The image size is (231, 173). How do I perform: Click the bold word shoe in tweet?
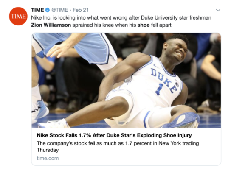click(144, 25)
